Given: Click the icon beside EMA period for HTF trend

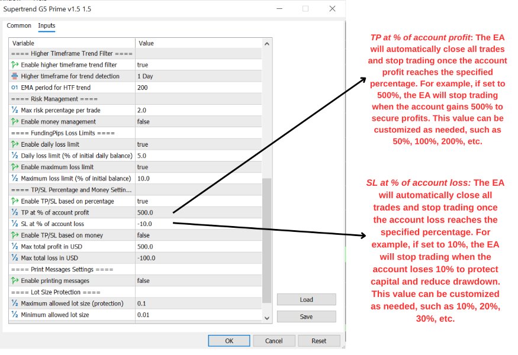Looking at the screenshot, I should (x=15, y=88).
